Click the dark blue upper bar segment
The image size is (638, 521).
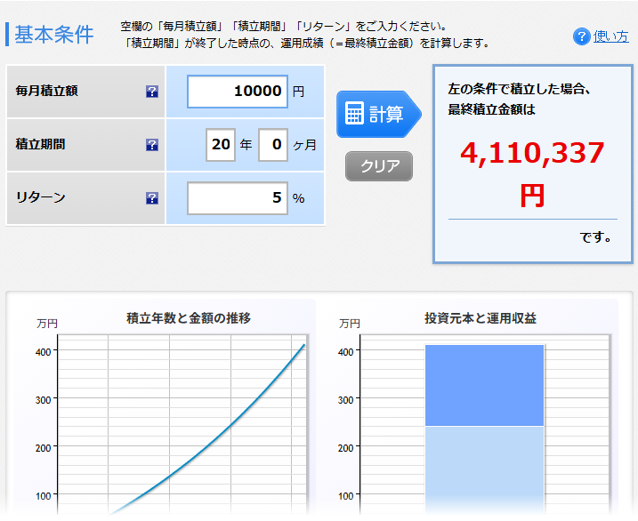(x=484, y=385)
